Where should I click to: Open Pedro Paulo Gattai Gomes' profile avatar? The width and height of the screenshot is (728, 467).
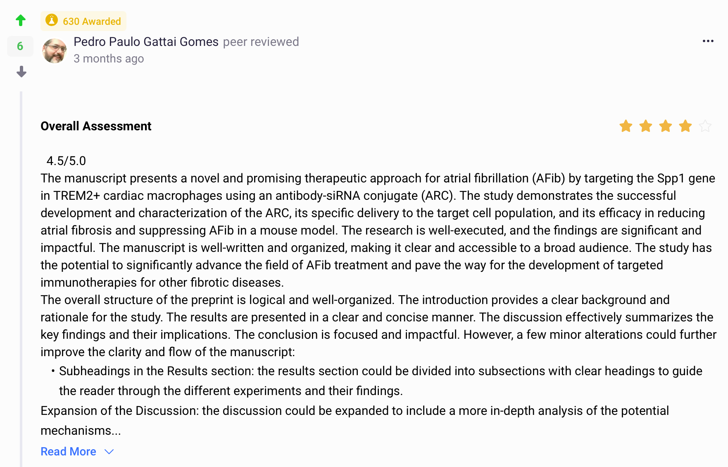[x=55, y=51]
